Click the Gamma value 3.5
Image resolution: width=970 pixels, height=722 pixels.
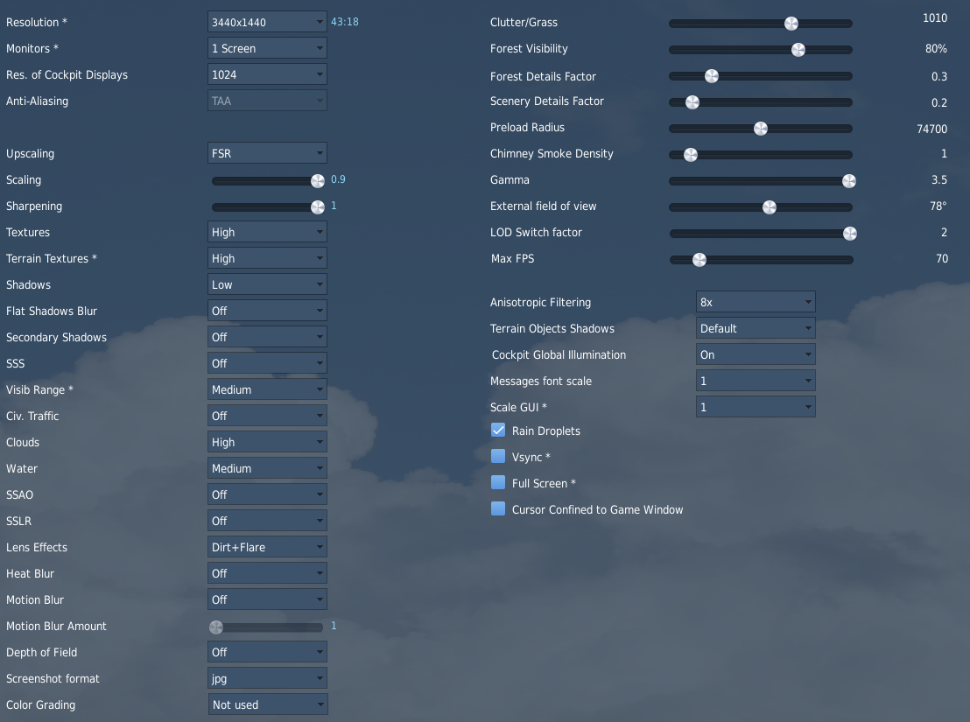pos(939,180)
